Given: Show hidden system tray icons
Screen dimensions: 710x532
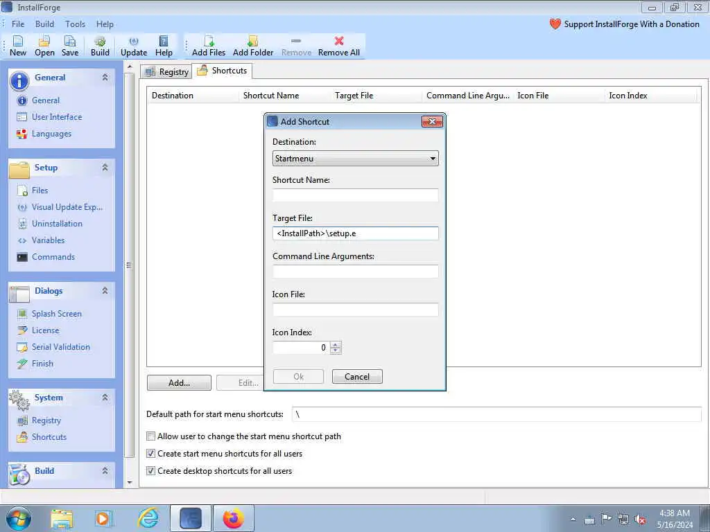Looking at the screenshot, I should (x=573, y=520).
